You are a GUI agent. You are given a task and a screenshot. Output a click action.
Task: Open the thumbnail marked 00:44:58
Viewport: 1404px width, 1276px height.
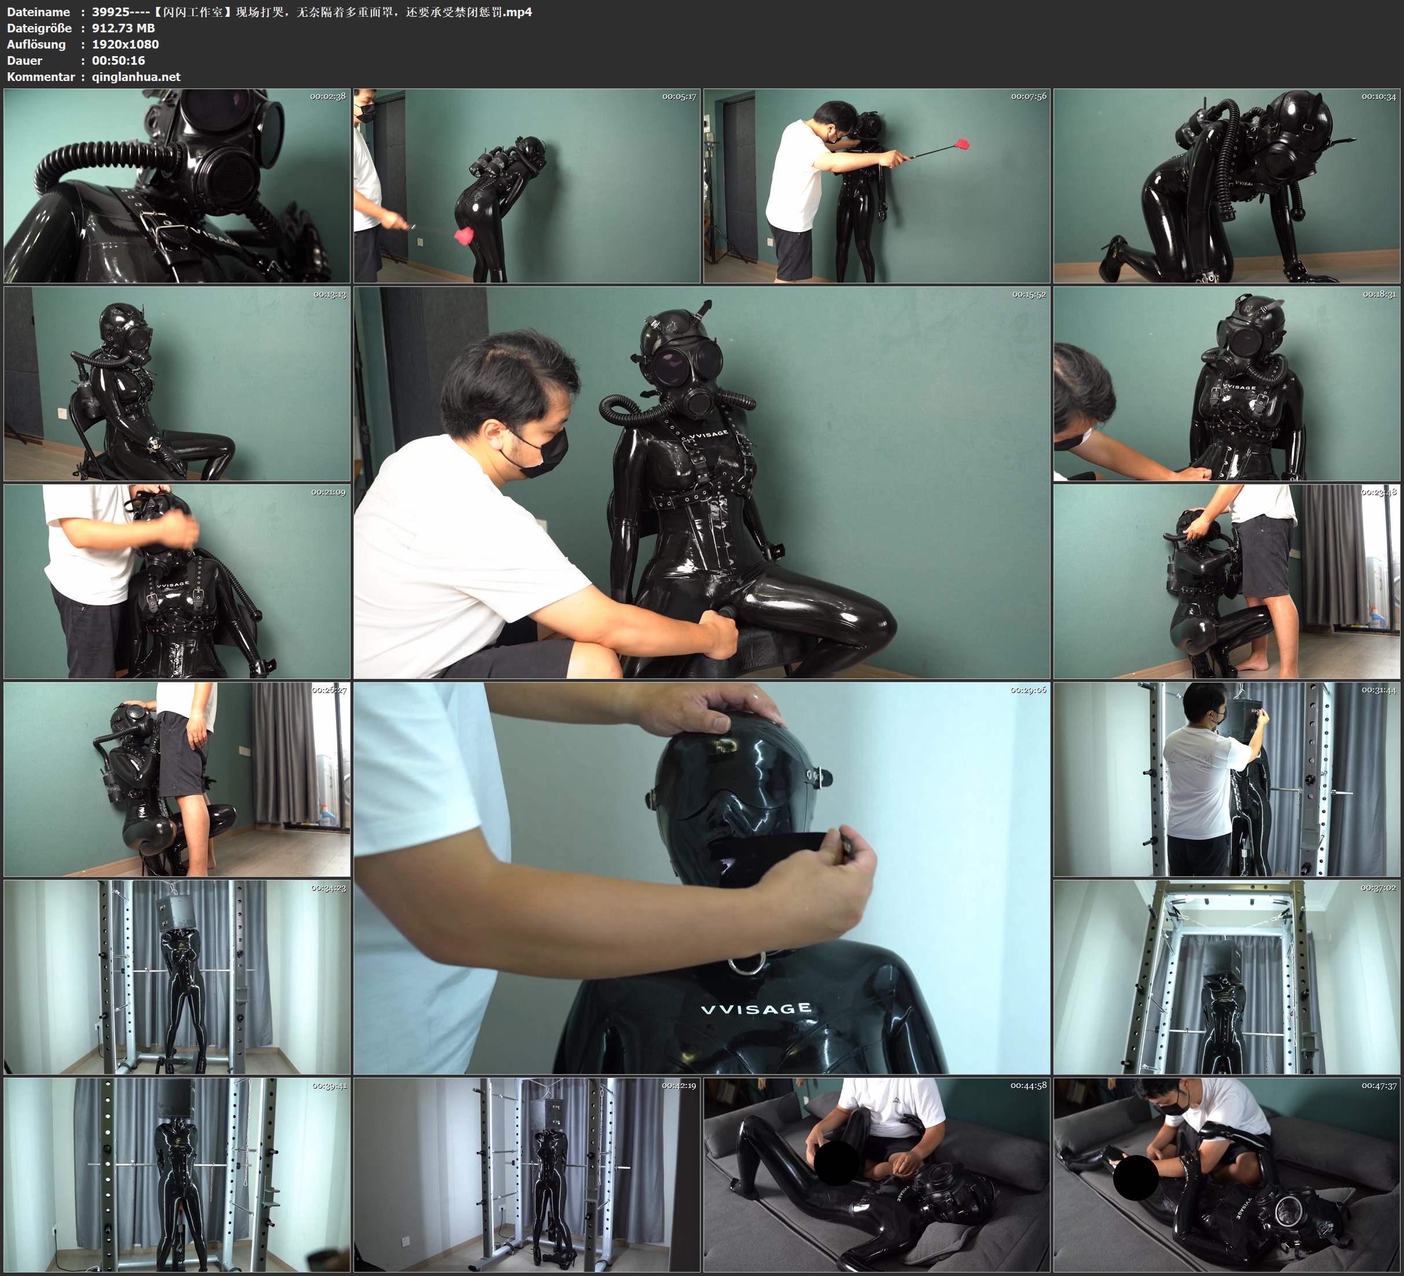(x=876, y=1175)
